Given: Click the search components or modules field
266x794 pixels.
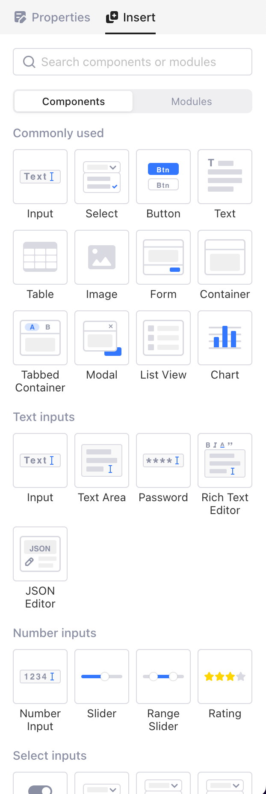Looking at the screenshot, I should (133, 62).
